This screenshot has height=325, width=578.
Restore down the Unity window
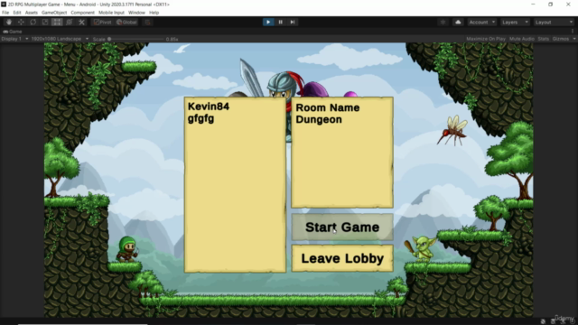click(x=550, y=5)
